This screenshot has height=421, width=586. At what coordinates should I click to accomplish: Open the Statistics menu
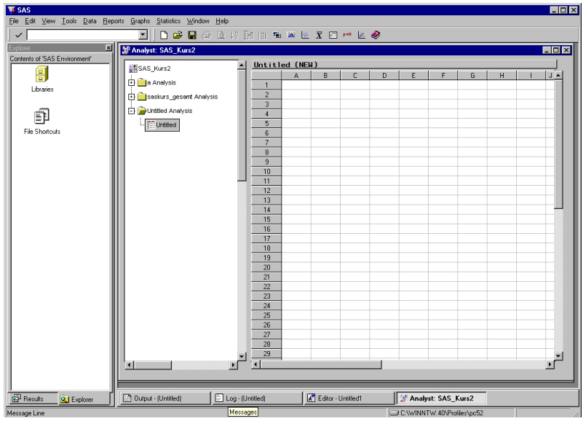168,21
